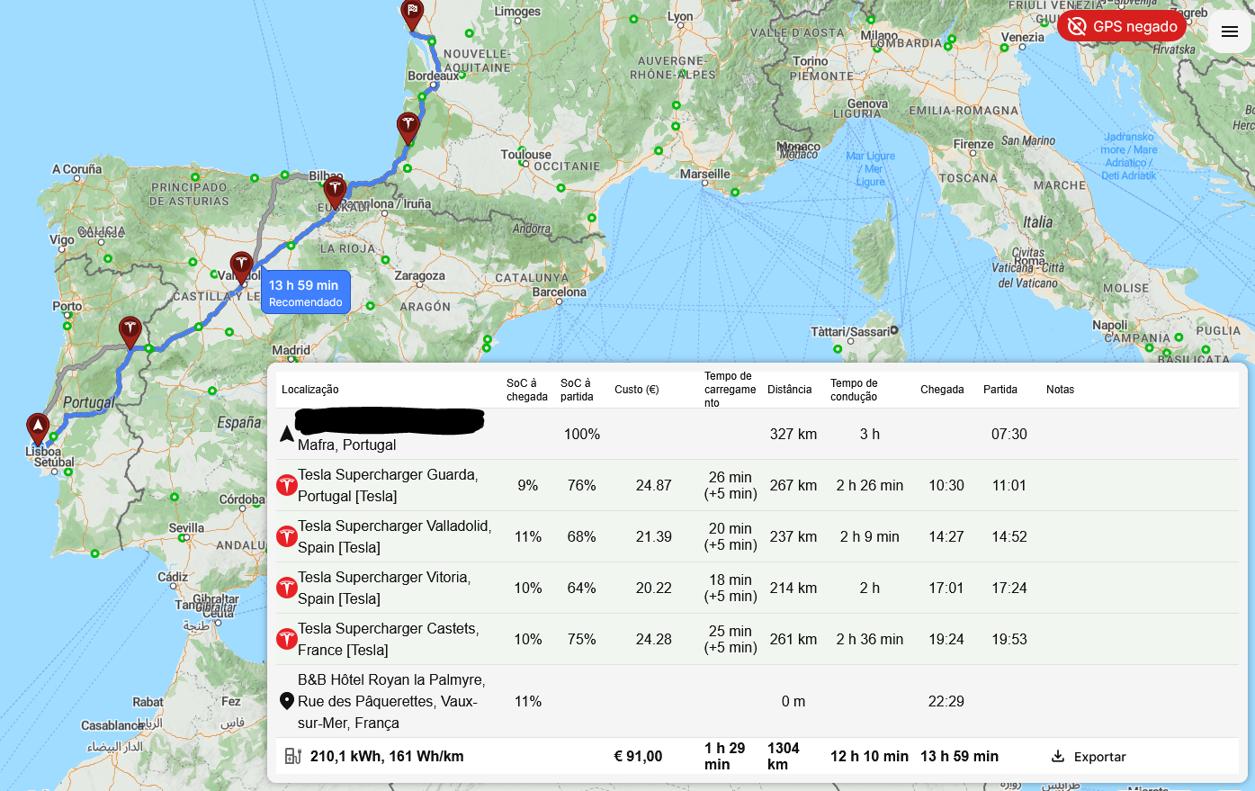The width and height of the screenshot is (1255, 791).
Task: Click the Custo (€) column header
Action: click(636, 390)
